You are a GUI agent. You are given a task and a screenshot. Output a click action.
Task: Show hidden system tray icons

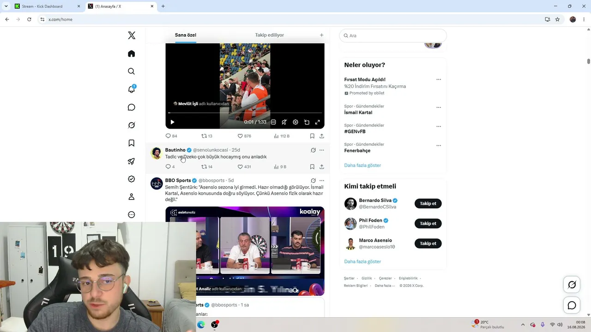523,325
